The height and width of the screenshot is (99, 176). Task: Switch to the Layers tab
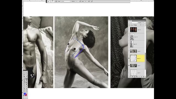pyautogui.click(x=130, y=21)
